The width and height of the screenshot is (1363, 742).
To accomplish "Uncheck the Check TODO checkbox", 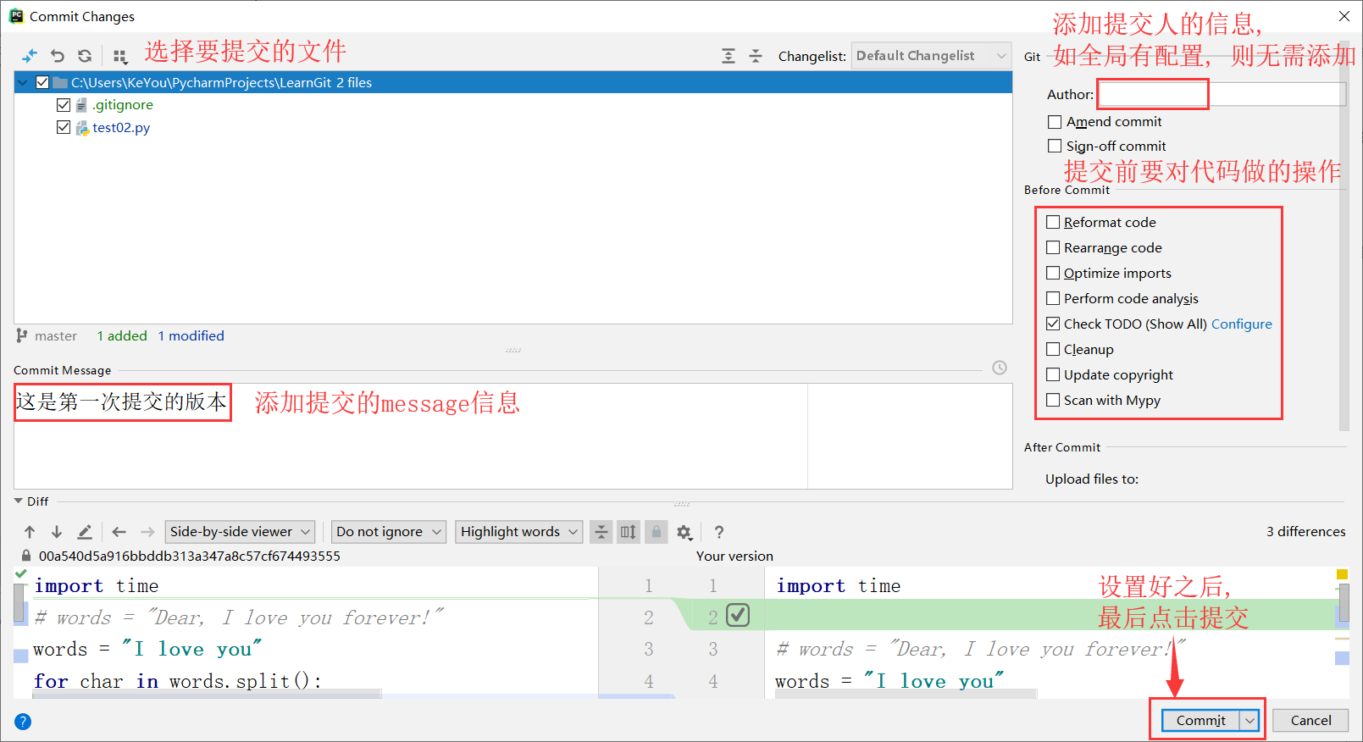I will coord(1053,324).
